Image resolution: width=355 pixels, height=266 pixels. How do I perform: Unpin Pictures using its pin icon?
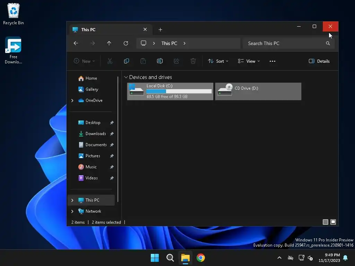112,156
